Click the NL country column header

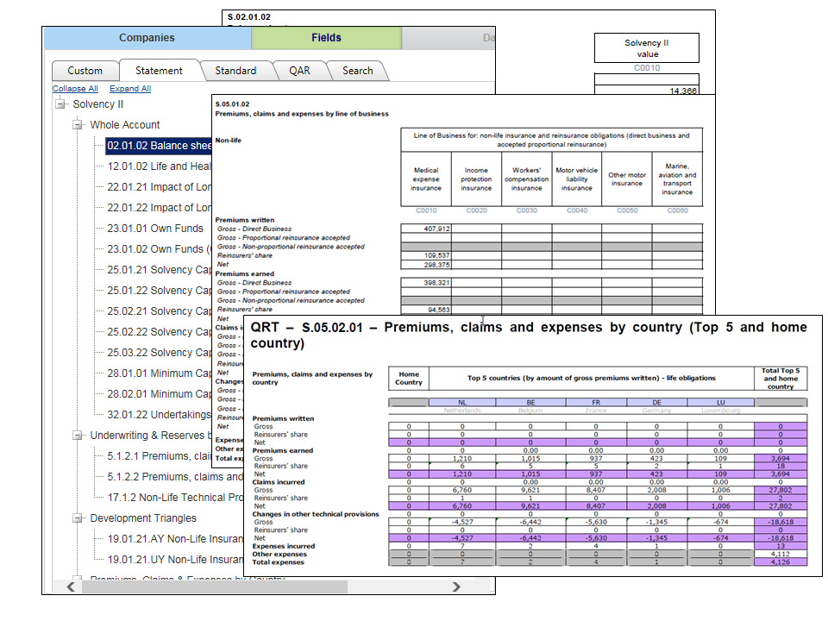click(462, 403)
